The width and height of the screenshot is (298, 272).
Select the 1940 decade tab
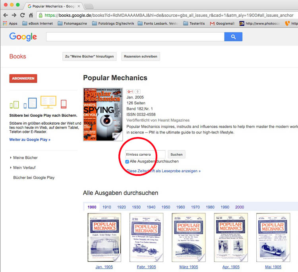(x=151, y=207)
